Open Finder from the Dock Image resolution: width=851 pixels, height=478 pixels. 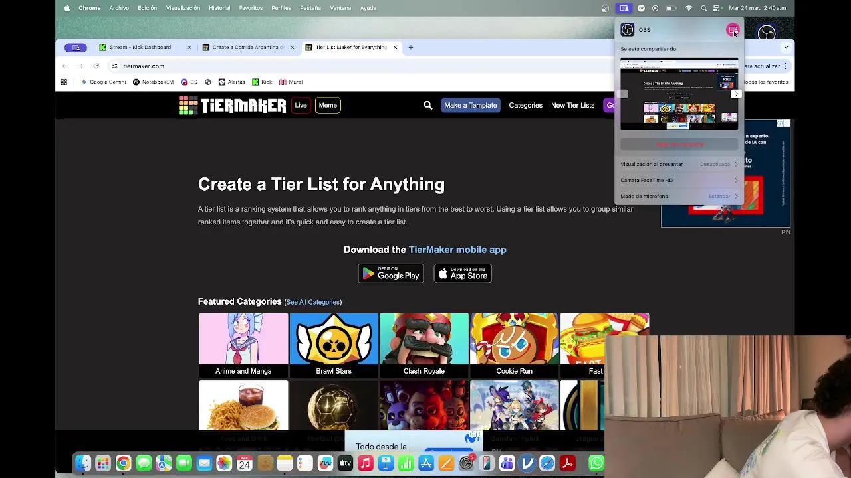click(x=83, y=463)
